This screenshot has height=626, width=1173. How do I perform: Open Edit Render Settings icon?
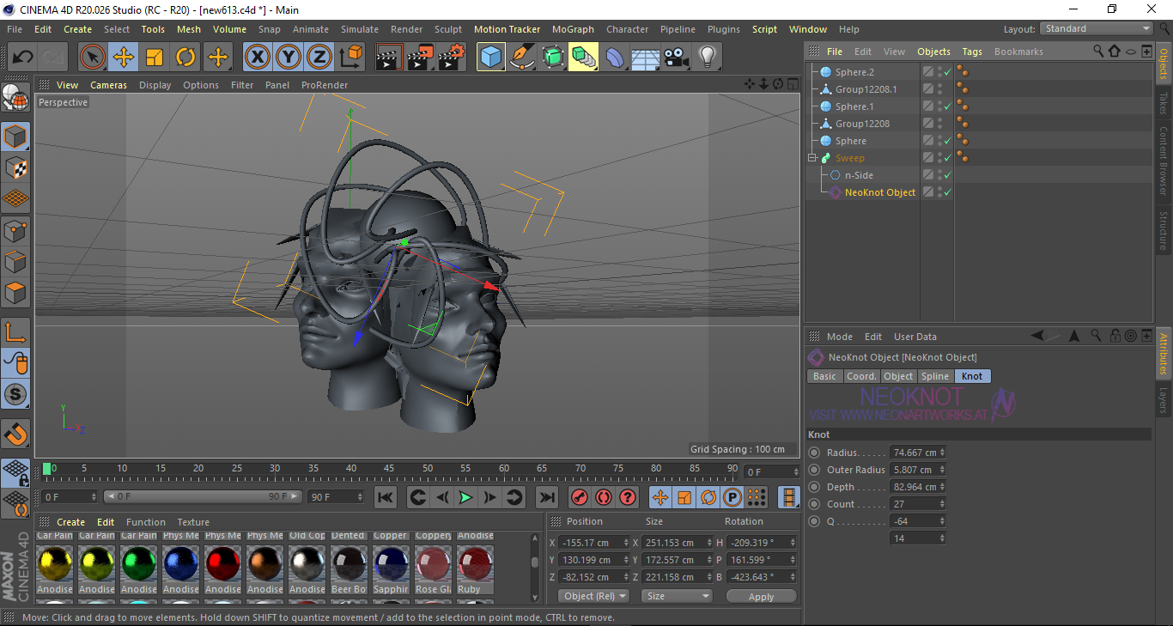[452, 58]
